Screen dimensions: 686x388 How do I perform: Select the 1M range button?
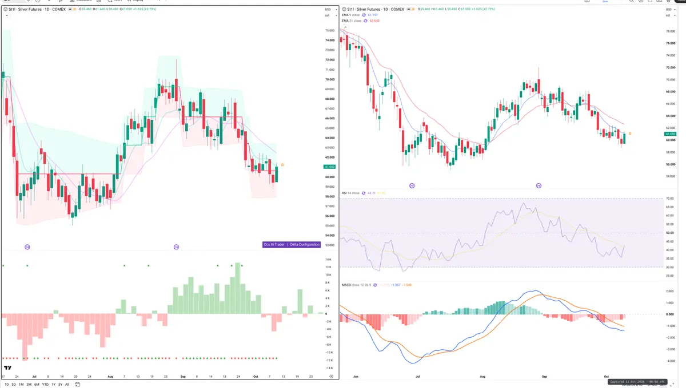[21, 385]
